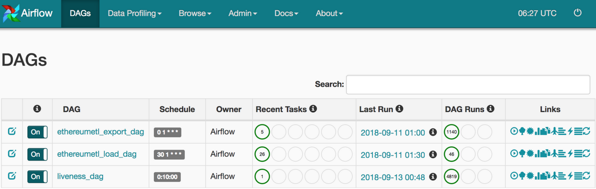Refresh ethereumetl_export_dag with the refresh icon
596x189 pixels.
coord(587,131)
